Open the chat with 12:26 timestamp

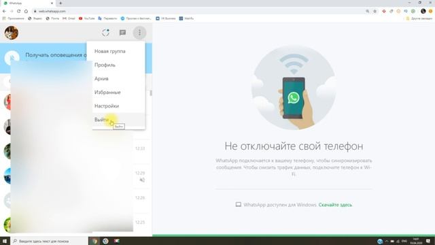point(76,201)
